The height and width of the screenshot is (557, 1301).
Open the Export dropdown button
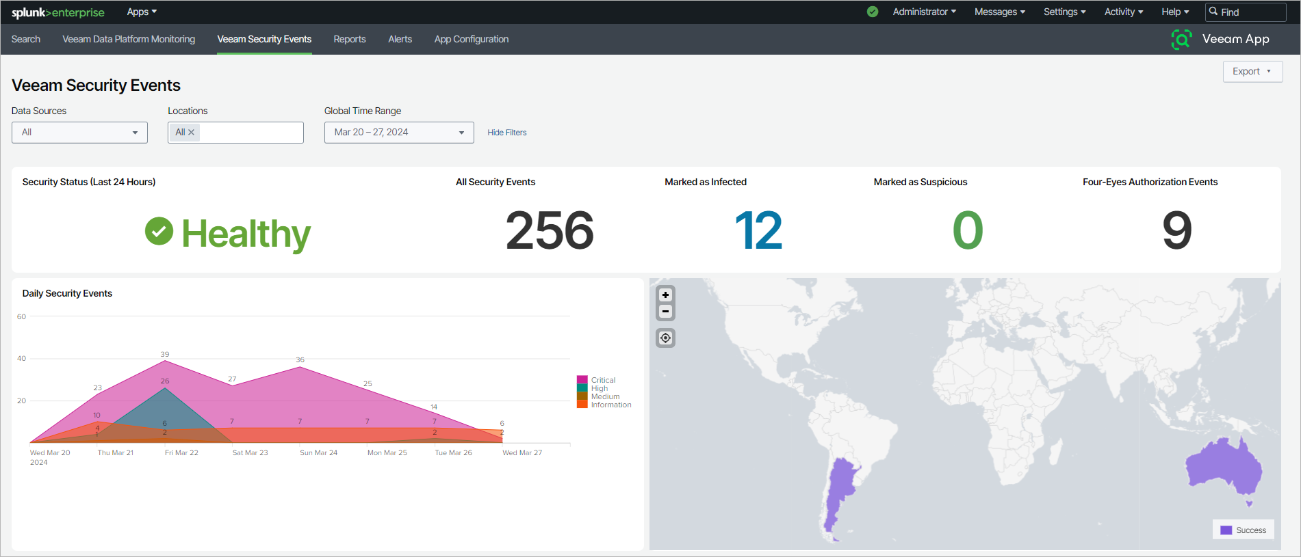coord(1252,72)
